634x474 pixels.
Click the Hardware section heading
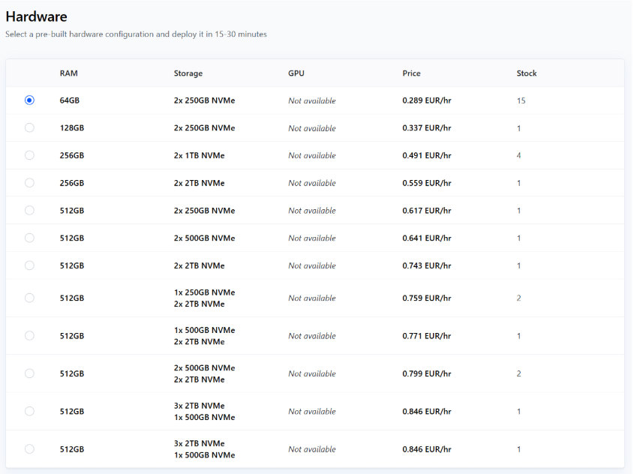(36, 16)
